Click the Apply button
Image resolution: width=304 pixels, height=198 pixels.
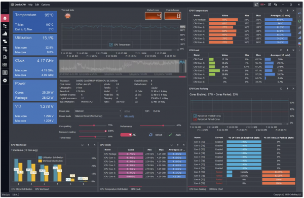coord(176,135)
